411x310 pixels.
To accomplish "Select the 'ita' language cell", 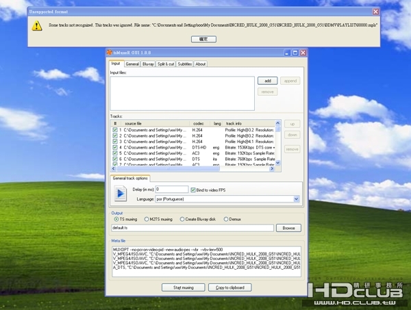I will coord(215,159).
